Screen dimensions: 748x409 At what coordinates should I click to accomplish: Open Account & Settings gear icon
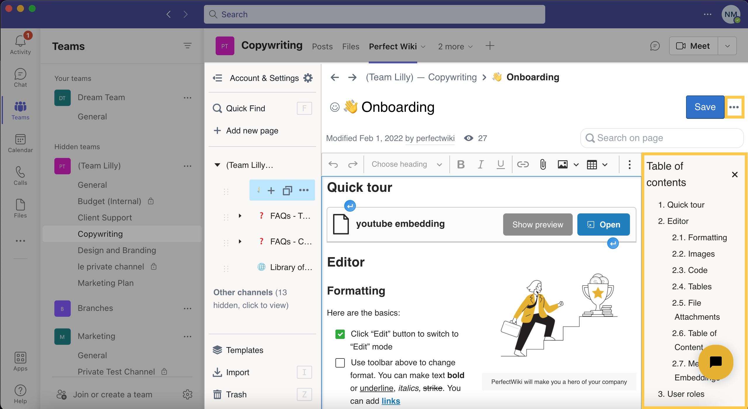(308, 78)
